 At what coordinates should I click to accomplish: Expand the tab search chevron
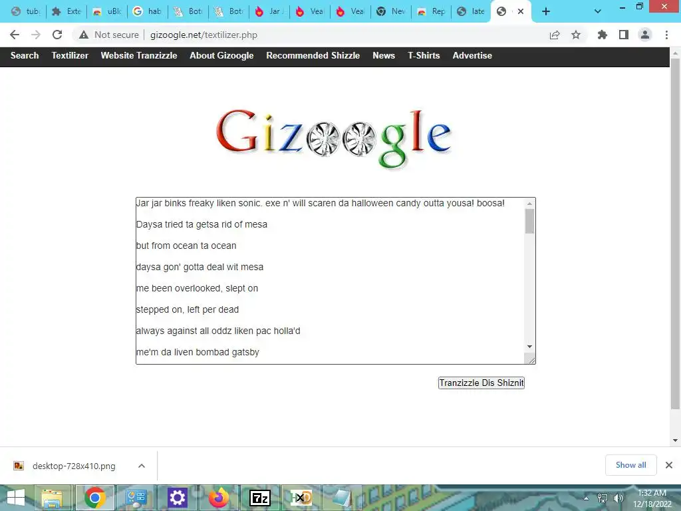(x=598, y=11)
